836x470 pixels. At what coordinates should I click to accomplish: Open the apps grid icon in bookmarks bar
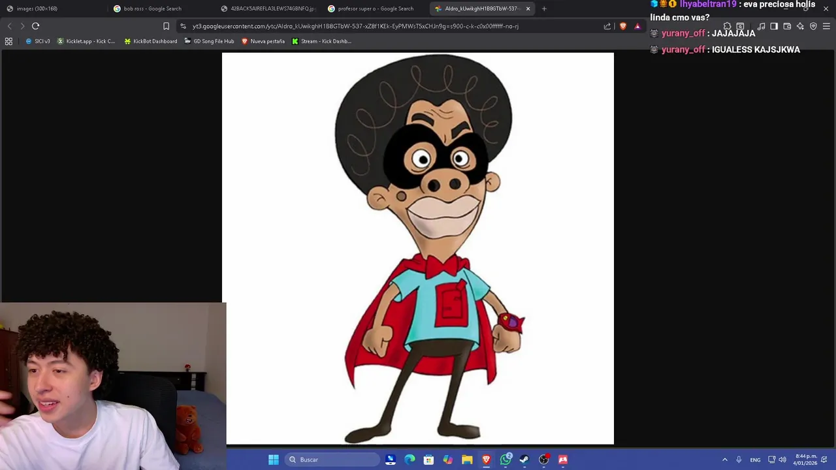coord(8,41)
